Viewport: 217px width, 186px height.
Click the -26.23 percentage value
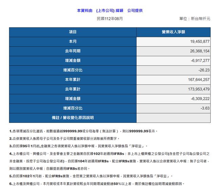[204, 70]
